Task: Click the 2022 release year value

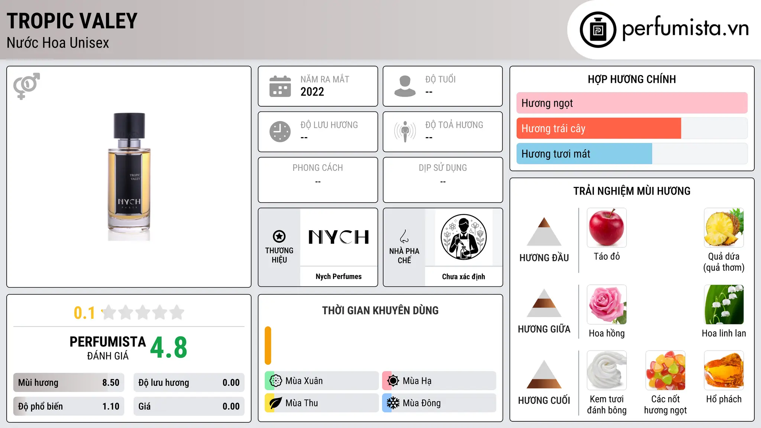Action: tap(312, 92)
